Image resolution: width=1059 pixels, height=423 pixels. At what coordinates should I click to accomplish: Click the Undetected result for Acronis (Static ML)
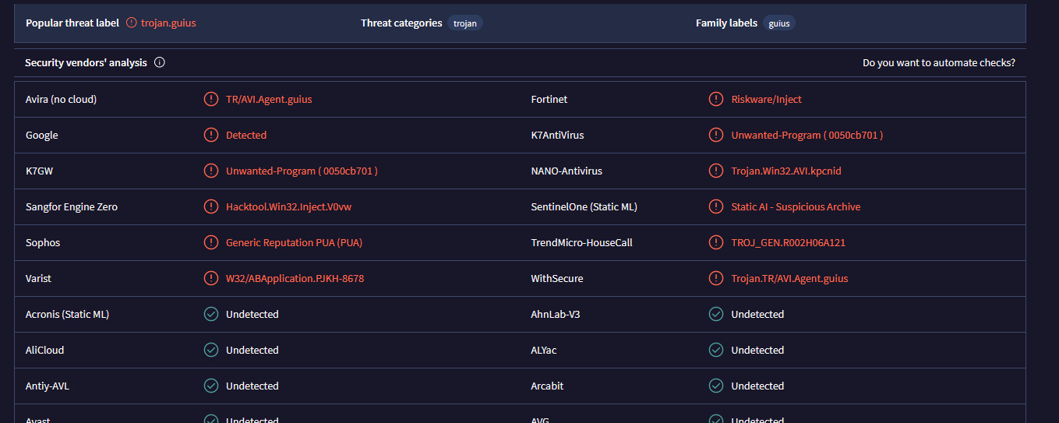(x=252, y=314)
